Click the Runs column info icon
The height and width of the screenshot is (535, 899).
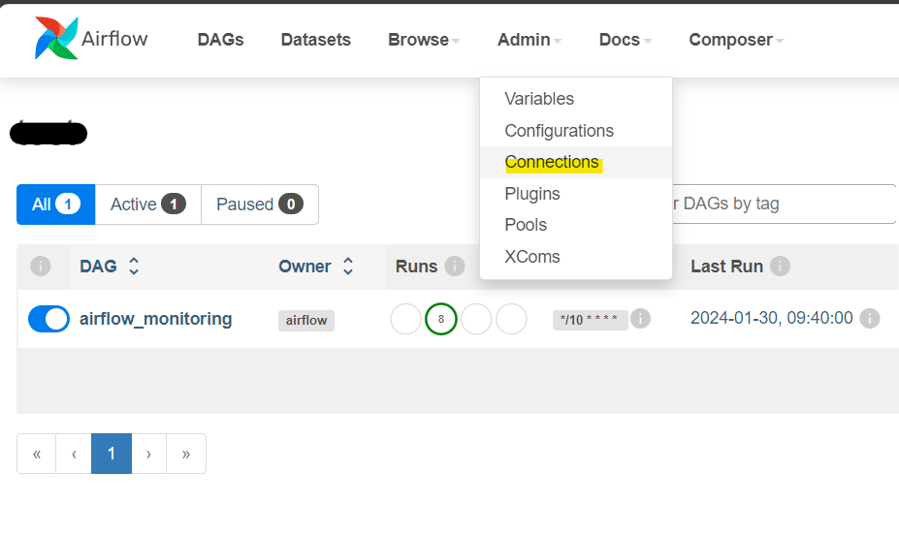click(x=455, y=267)
